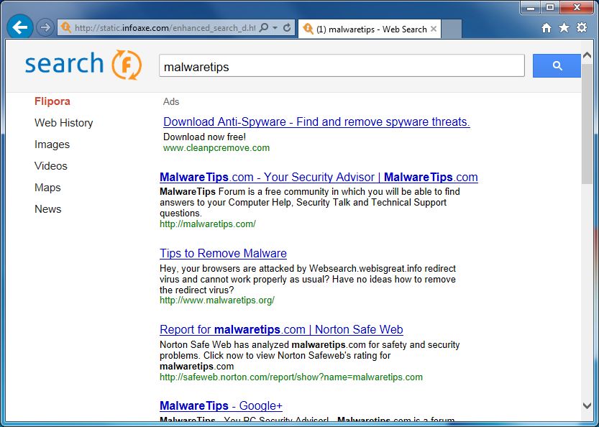Open Web History in the sidebar
This screenshot has height=427, width=599.
click(63, 123)
